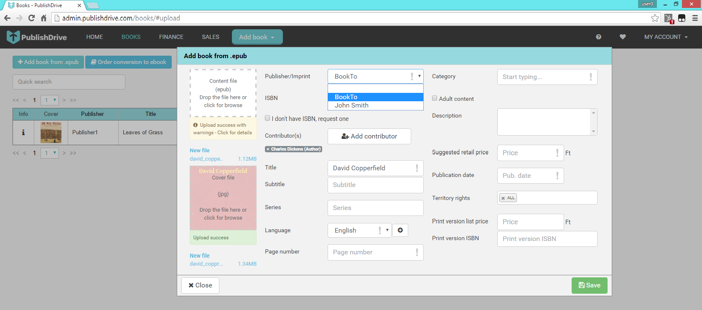Bookmark this page with the star
Viewport: 702px width, 310px height.
(655, 18)
